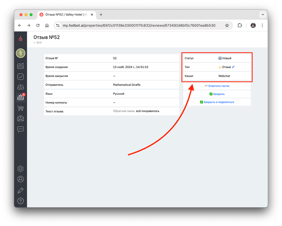The height and width of the screenshot is (226, 282).
Task: Click the channel value Webchat
Action: pos(224,76)
